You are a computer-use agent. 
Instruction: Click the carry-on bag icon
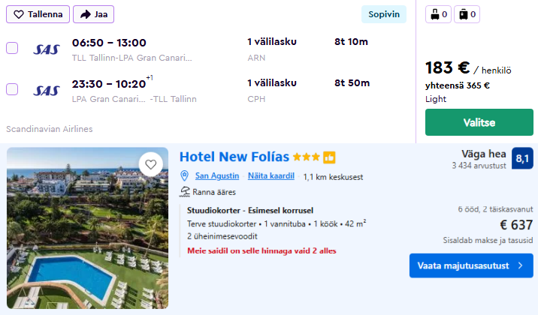click(x=435, y=14)
